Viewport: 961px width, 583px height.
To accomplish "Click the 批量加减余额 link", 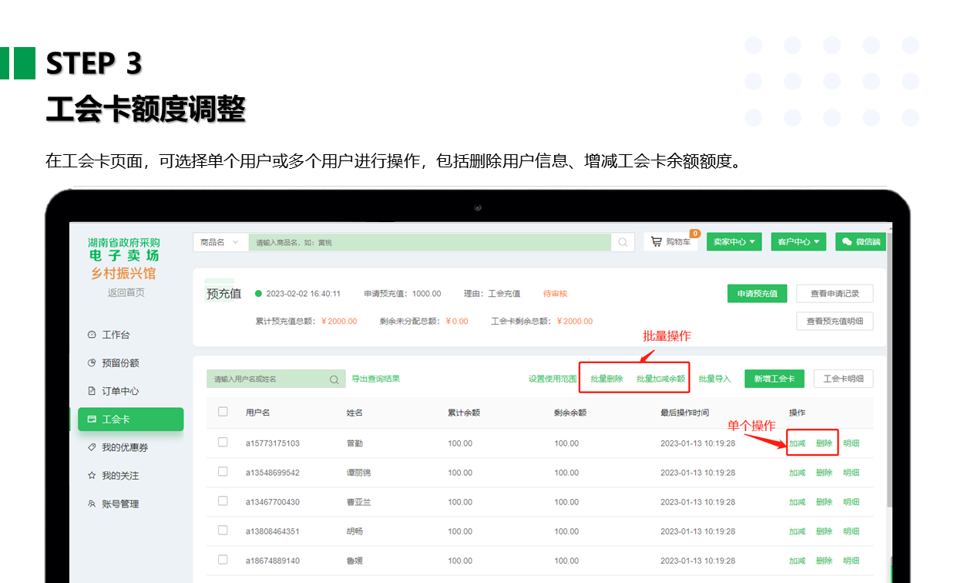I will (660, 379).
